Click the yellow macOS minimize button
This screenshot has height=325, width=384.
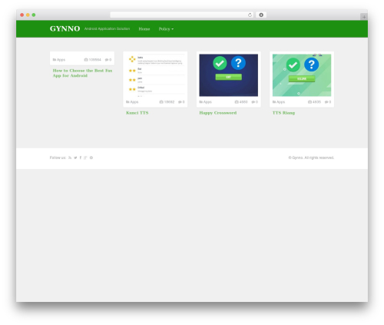point(28,15)
